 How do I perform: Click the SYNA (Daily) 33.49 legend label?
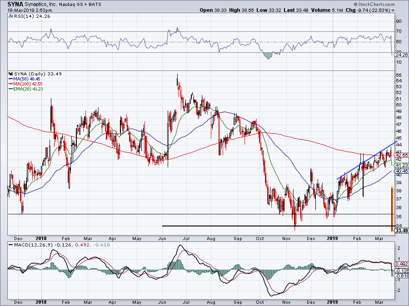[x=38, y=74]
